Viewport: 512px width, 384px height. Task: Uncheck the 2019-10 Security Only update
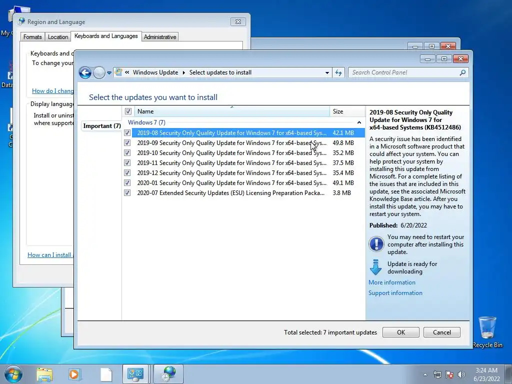point(127,153)
